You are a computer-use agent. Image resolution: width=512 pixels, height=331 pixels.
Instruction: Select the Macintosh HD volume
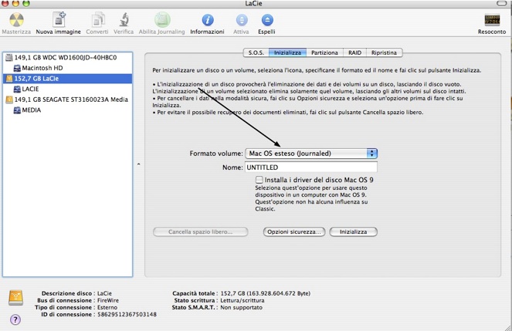[68, 68]
